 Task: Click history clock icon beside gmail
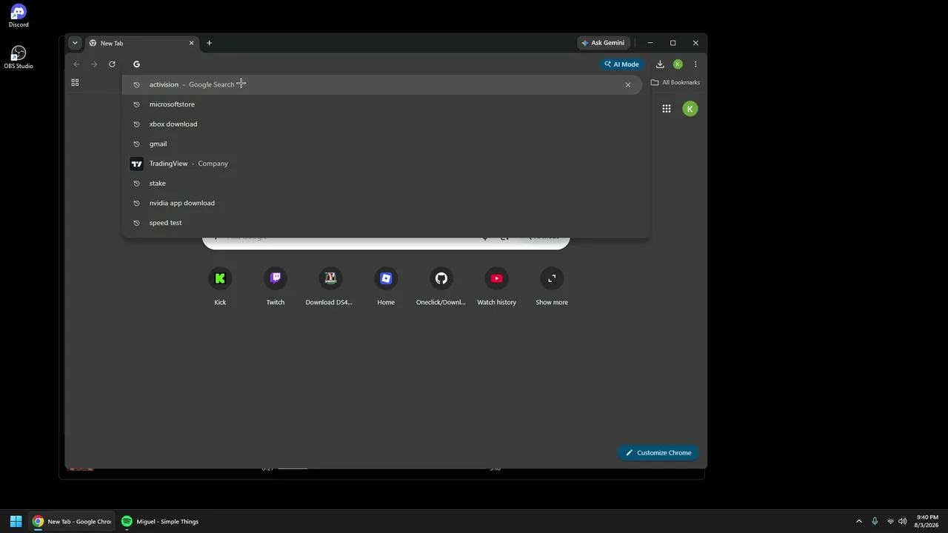coord(136,144)
